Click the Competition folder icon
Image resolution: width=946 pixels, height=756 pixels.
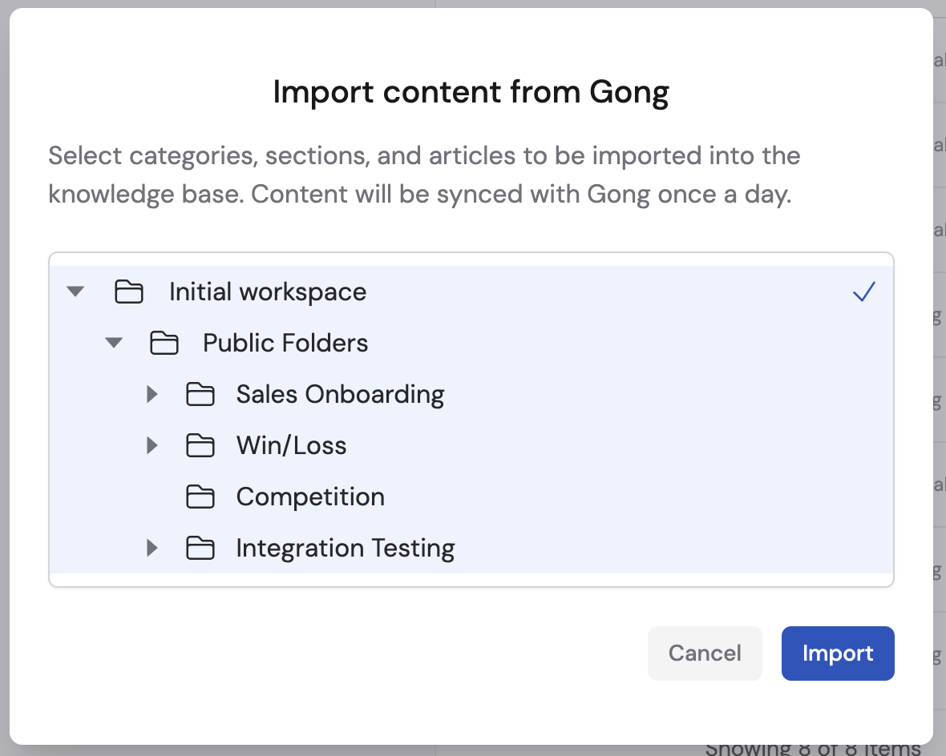(x=200, y=497)
